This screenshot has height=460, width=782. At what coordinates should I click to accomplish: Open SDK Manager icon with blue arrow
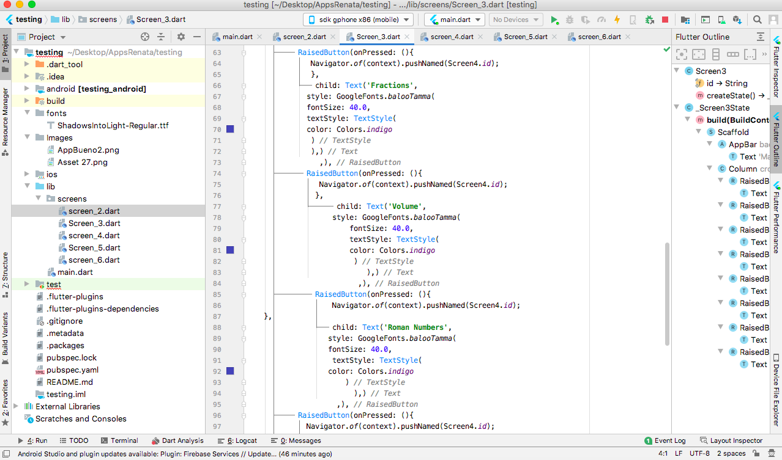point(737,20)
